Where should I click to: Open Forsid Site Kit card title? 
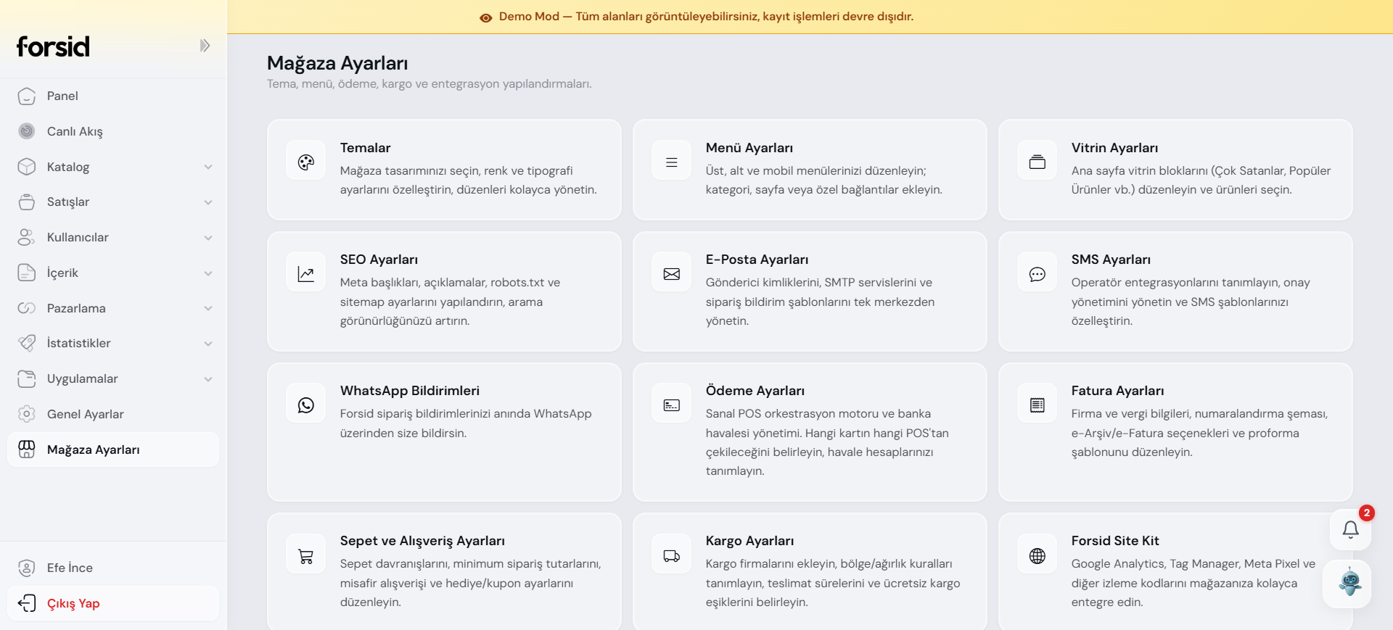click(x=1115, y=541)
